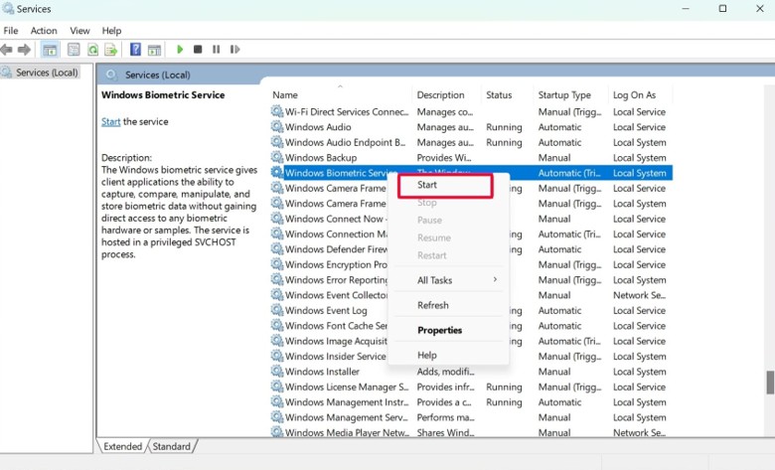Click the gear icon beside Wi-Fi Direct Services

pos(277,111)
